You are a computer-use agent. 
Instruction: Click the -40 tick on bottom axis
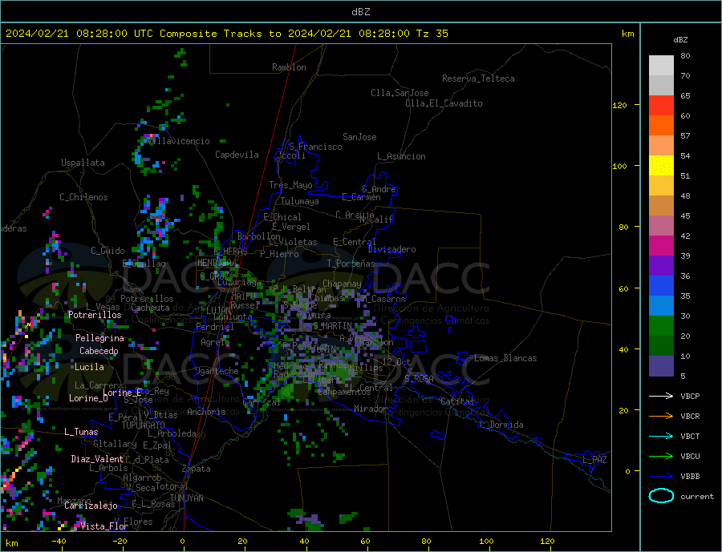59,542
